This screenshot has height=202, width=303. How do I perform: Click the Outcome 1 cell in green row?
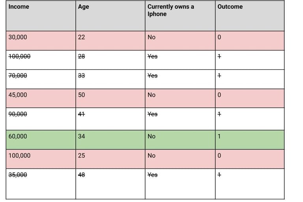click(x=219, y=137)
